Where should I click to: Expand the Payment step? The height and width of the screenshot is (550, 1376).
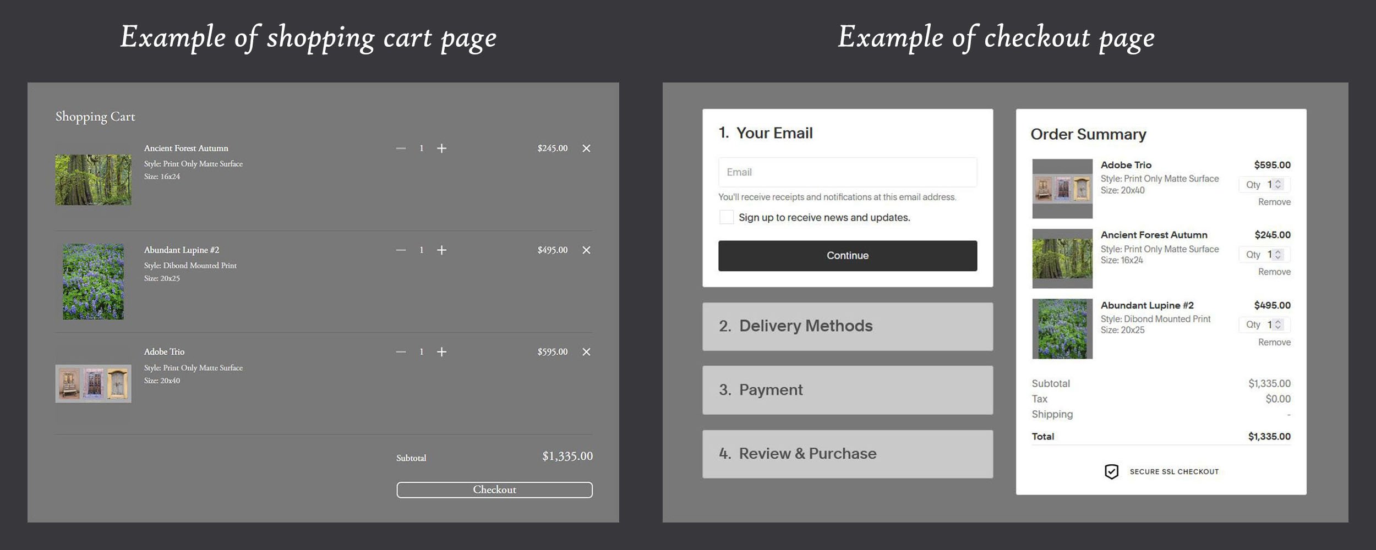click(x=848, y=391)
